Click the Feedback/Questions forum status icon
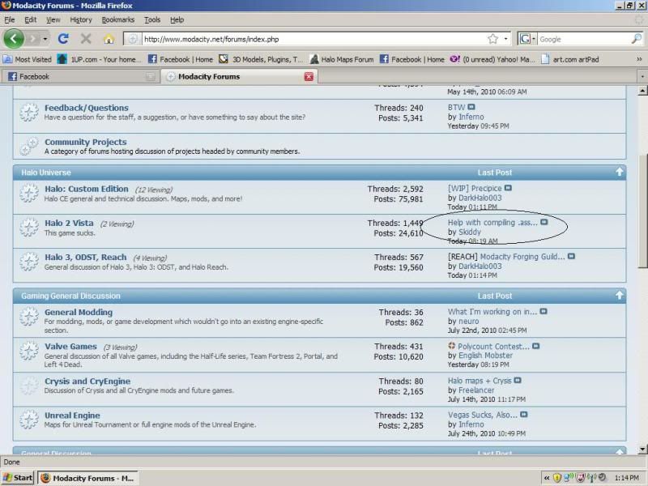648x486 pixels. 29,112
